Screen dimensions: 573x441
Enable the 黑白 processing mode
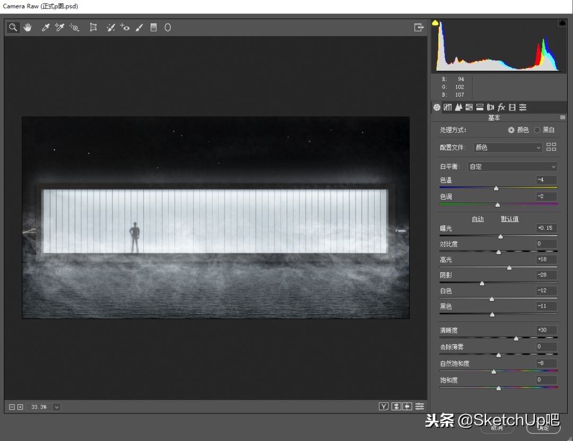coord(537,129)
